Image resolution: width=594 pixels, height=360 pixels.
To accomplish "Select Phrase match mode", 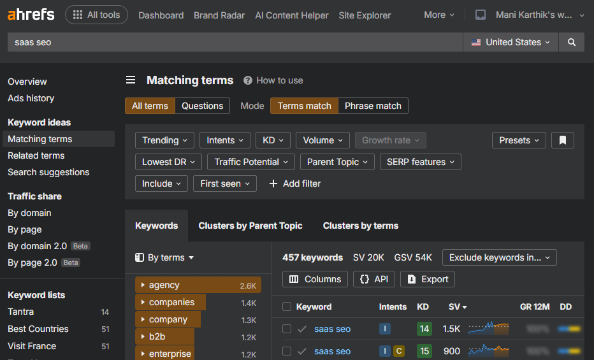I will point(373,106).
